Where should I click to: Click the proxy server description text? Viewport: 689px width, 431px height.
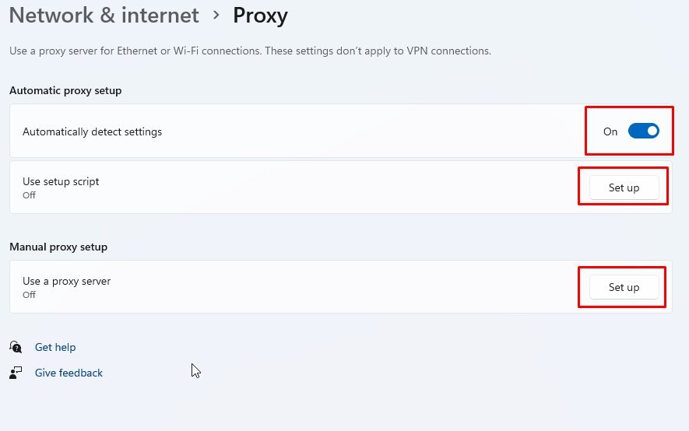[x=250, y=51]
